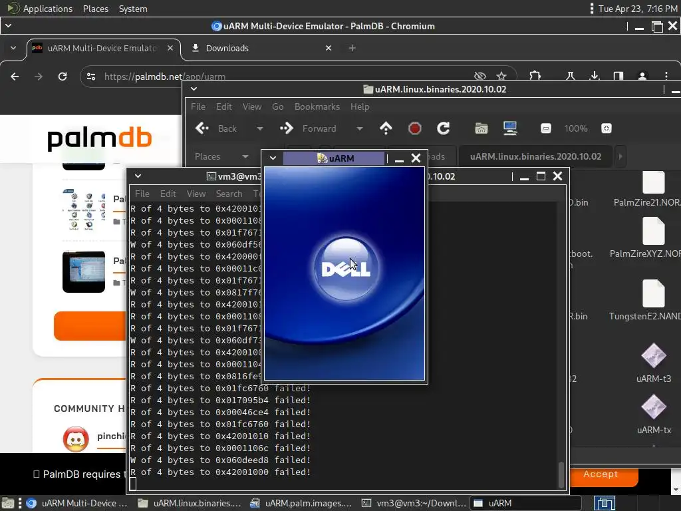Image resolution: width=681 pixels, height=511 pixels.
Task: Click the show desktop icon in the bottom panel
Action: point(8,503)
